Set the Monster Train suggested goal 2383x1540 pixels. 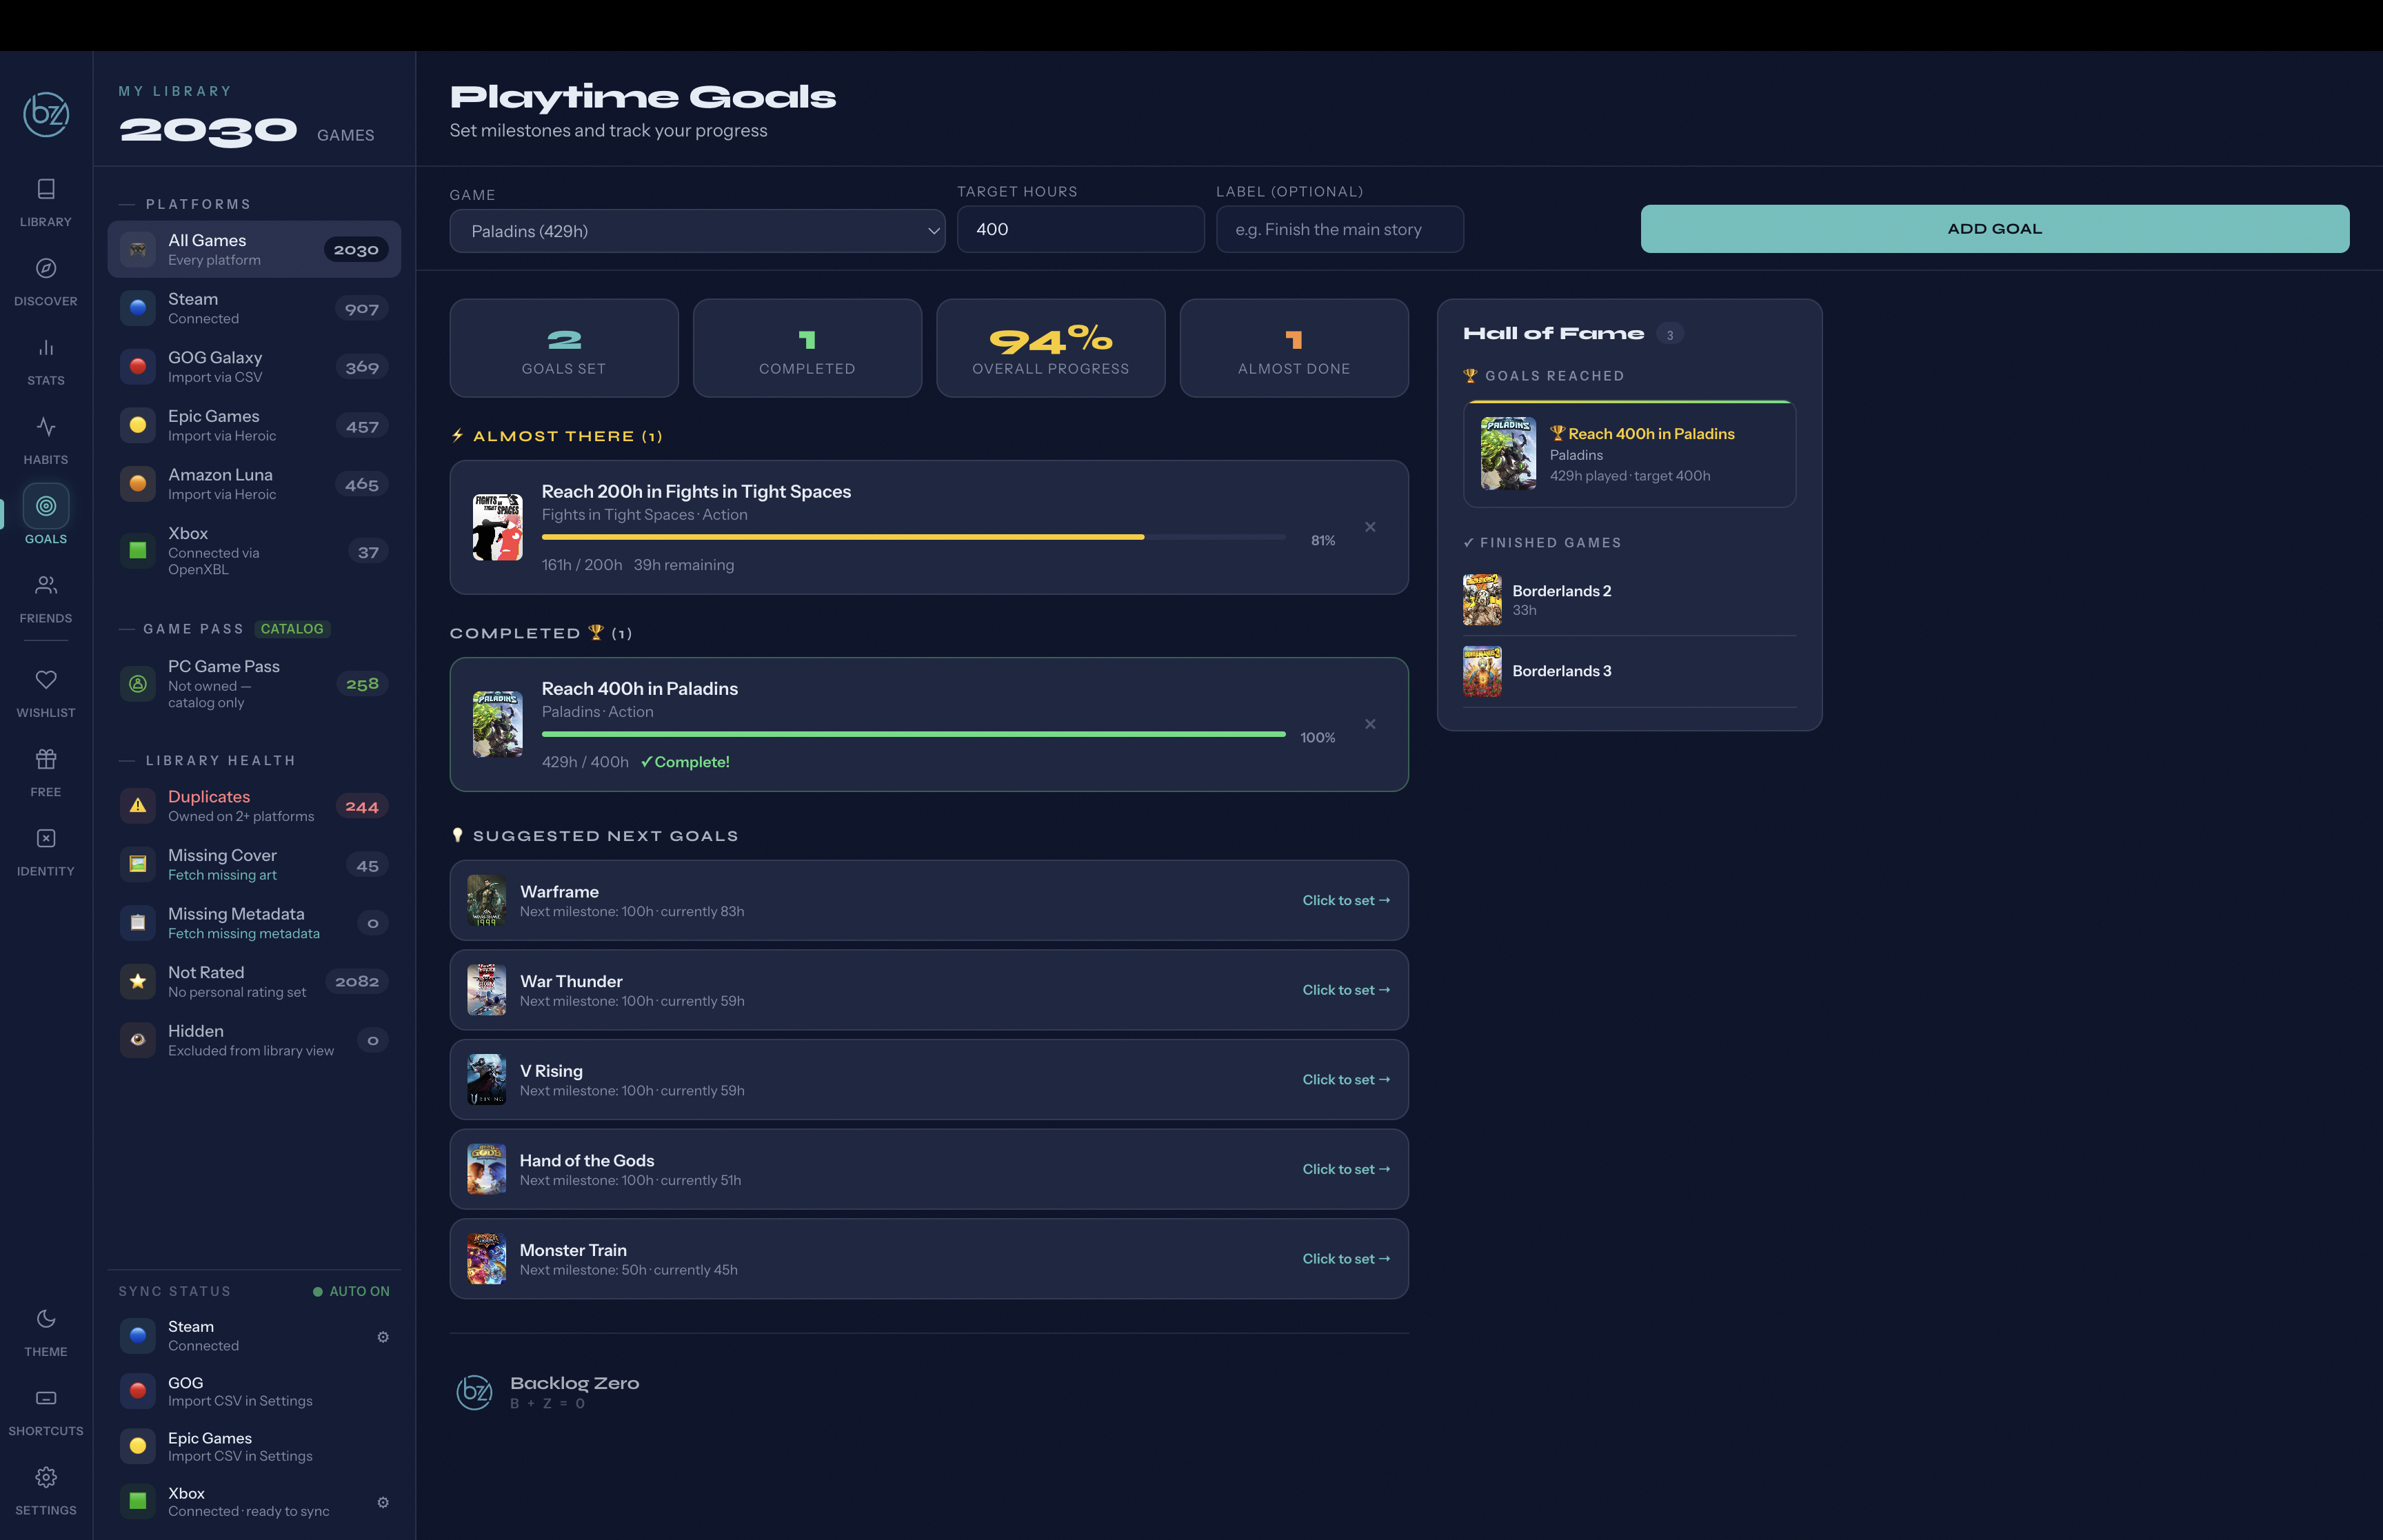[x=1346, y=1259]
